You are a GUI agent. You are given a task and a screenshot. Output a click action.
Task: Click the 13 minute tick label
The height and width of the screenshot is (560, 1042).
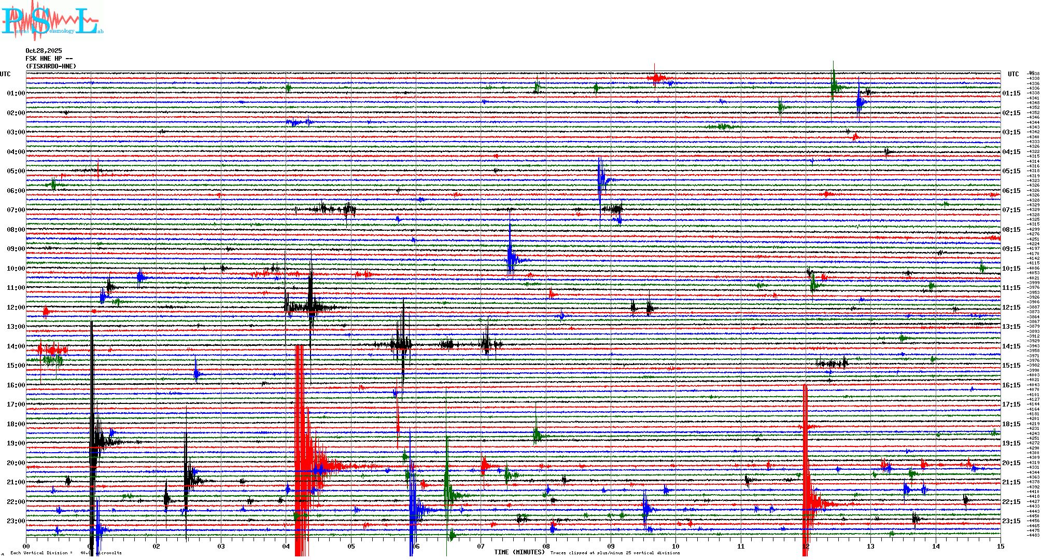click(870, 546)
